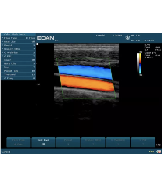Click the snowflake freeze icon

[x=127, y=38]
